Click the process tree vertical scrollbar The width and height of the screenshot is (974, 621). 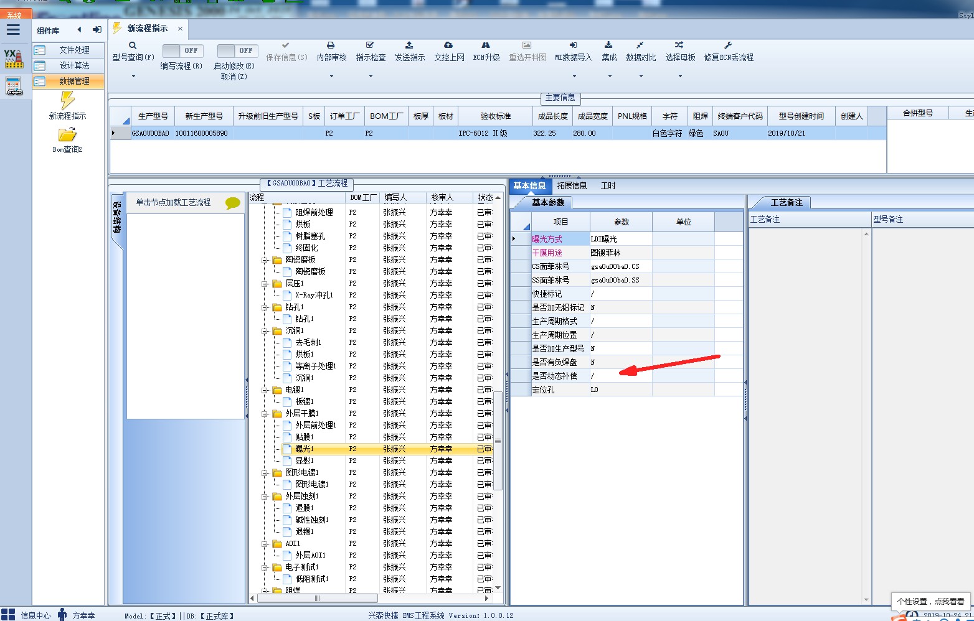[x=498, y=441]
